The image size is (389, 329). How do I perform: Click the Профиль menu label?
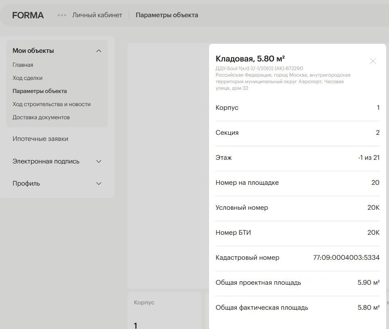pyautogui.click(x=26, y=184)
